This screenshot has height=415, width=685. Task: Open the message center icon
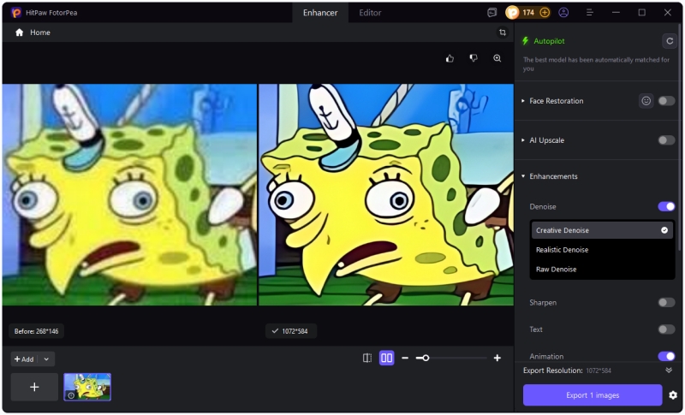coord(491,12)
